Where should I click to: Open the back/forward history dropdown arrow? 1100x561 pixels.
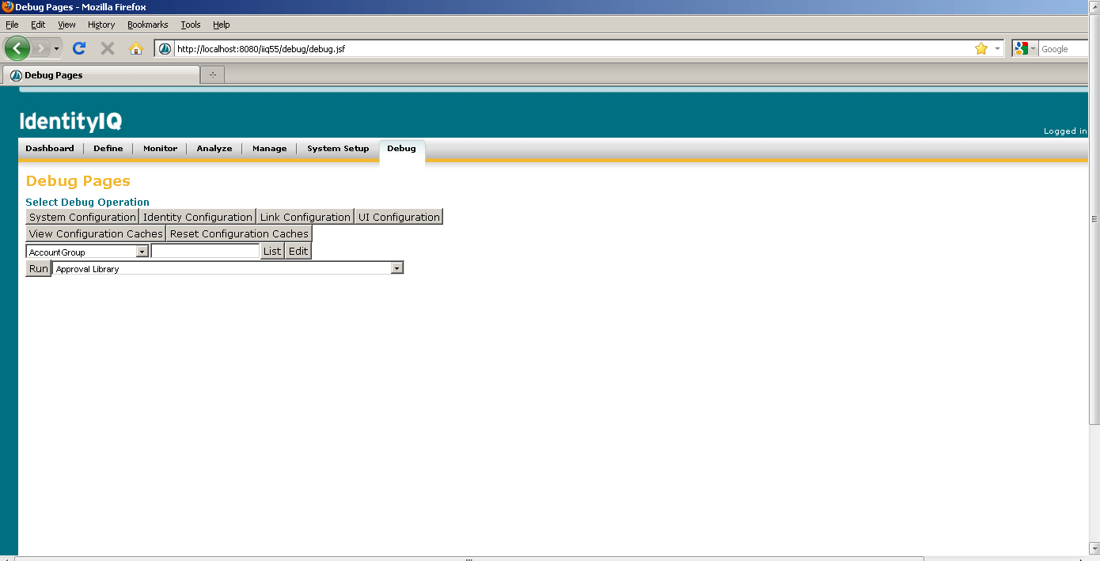pos(56,49)
